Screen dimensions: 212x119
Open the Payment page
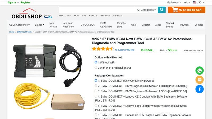(184, 25)
